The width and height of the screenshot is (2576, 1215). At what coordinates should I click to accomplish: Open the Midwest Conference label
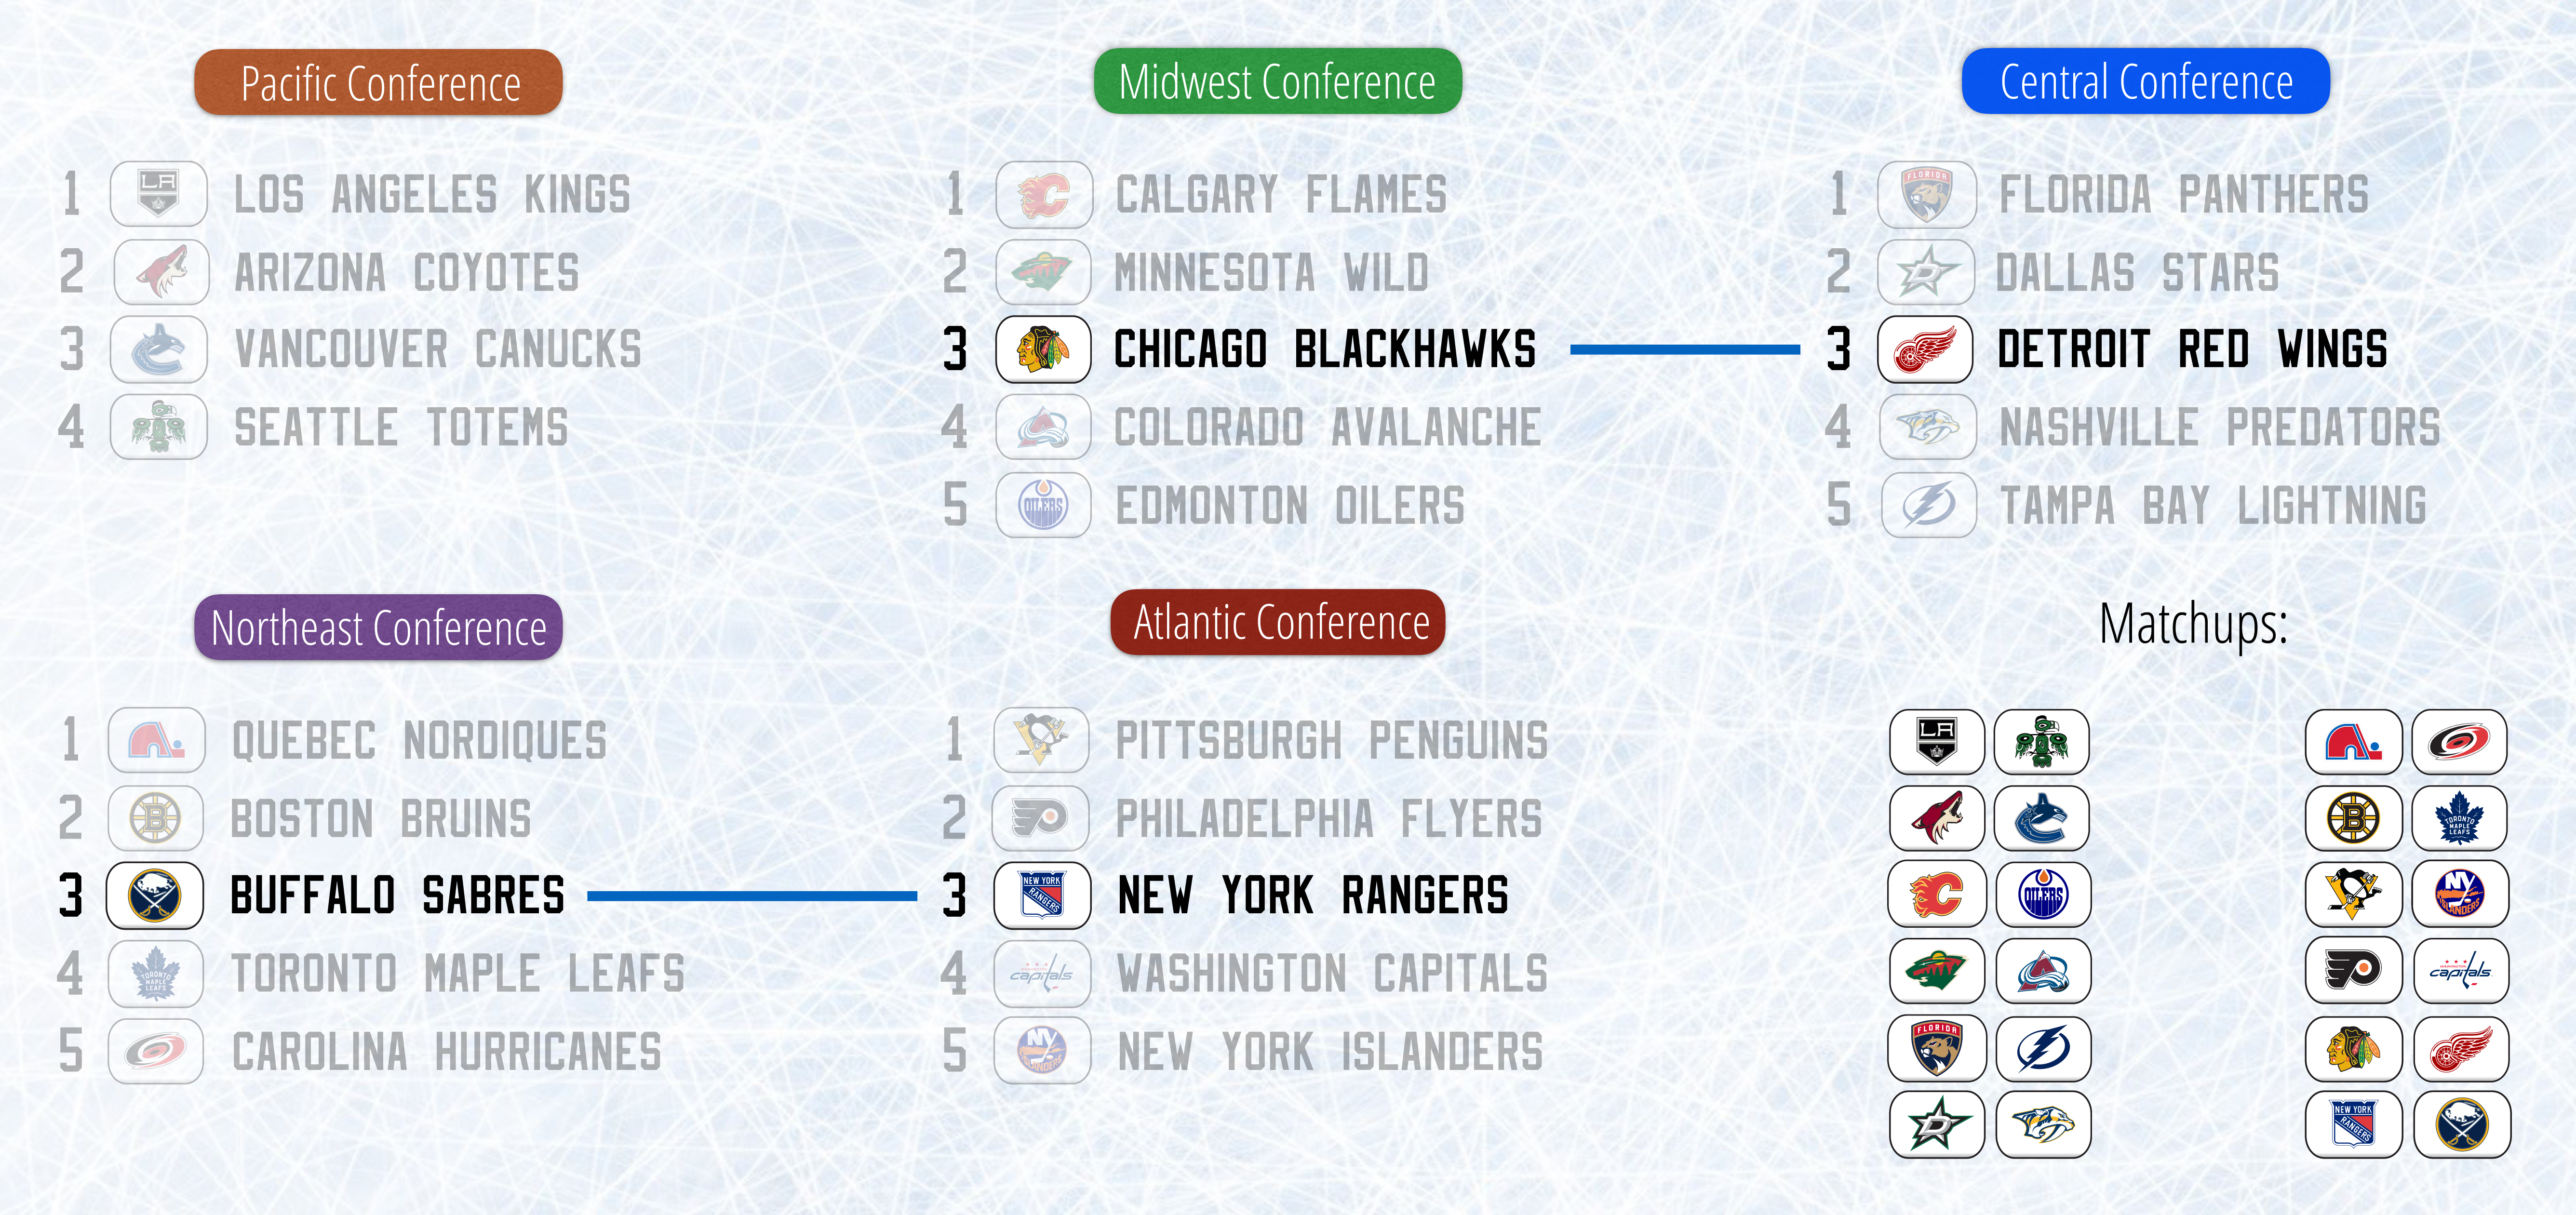tap(1277, 81)
